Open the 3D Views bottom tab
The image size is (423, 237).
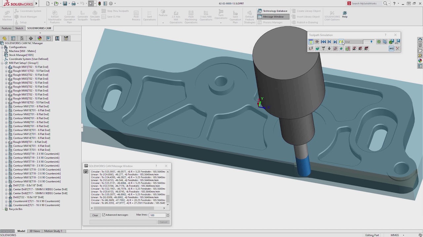[x=35, y=231]
